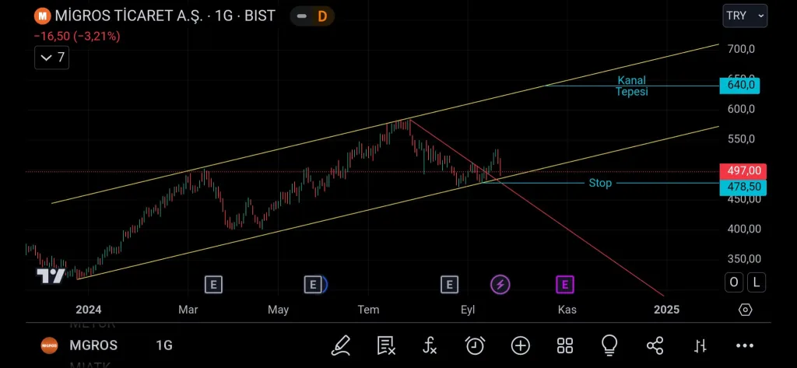Tap the TradingView logo on the chart

click(51, 276)
